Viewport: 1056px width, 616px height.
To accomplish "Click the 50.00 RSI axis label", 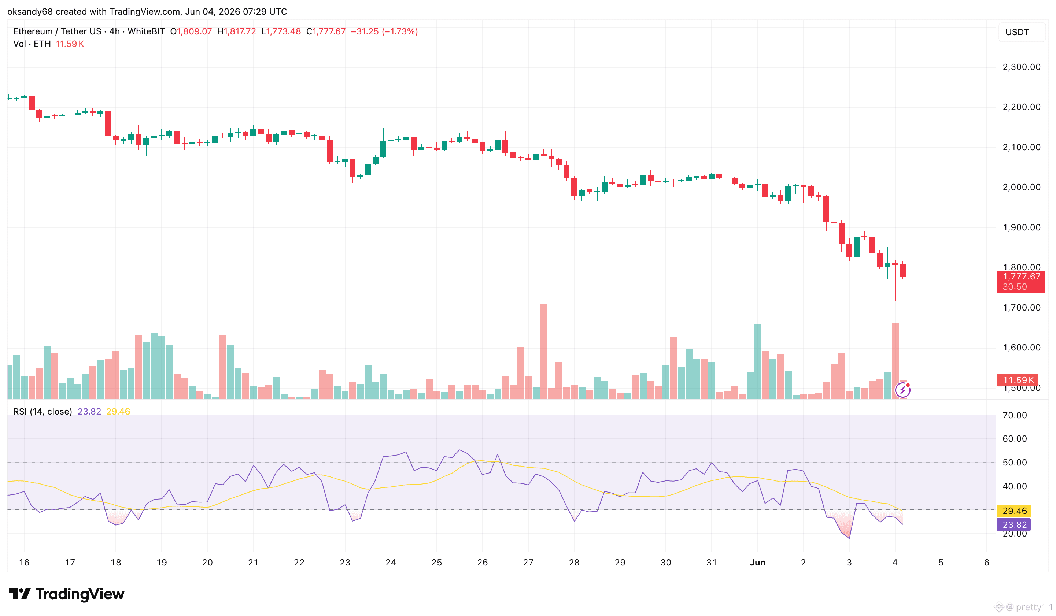I will [1015, 463].
